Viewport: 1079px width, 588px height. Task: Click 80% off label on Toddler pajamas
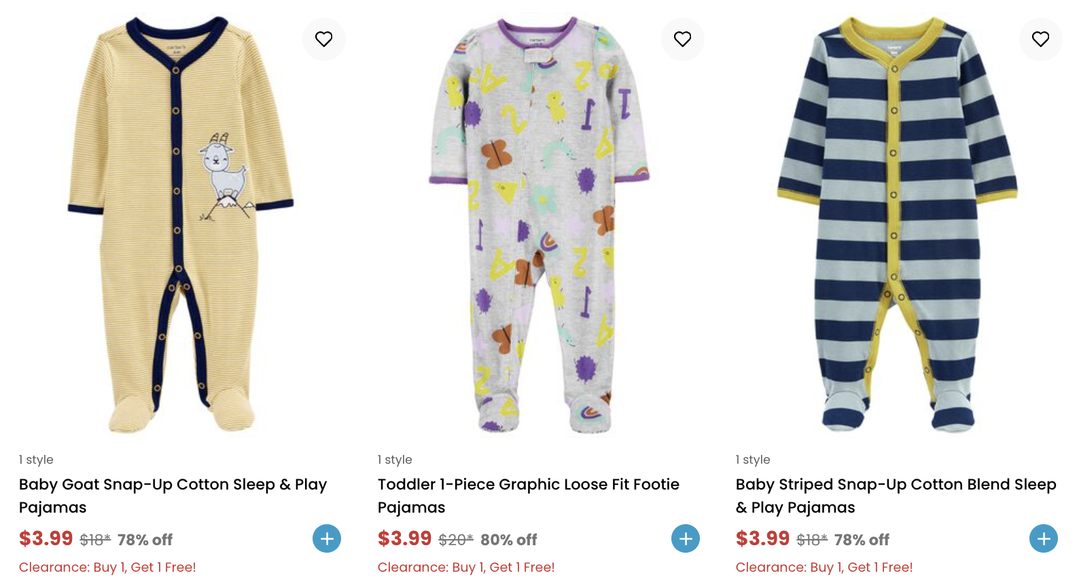[508, 540]
